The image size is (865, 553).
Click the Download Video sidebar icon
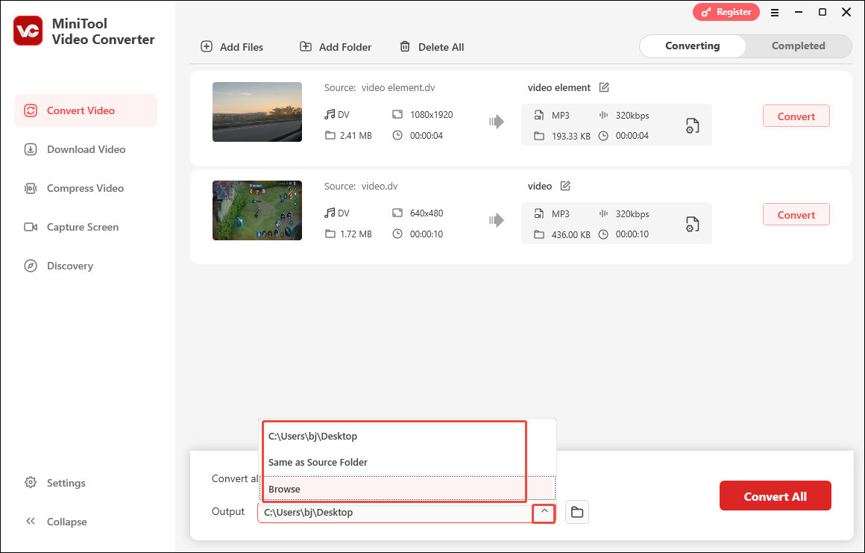(31, 149)
